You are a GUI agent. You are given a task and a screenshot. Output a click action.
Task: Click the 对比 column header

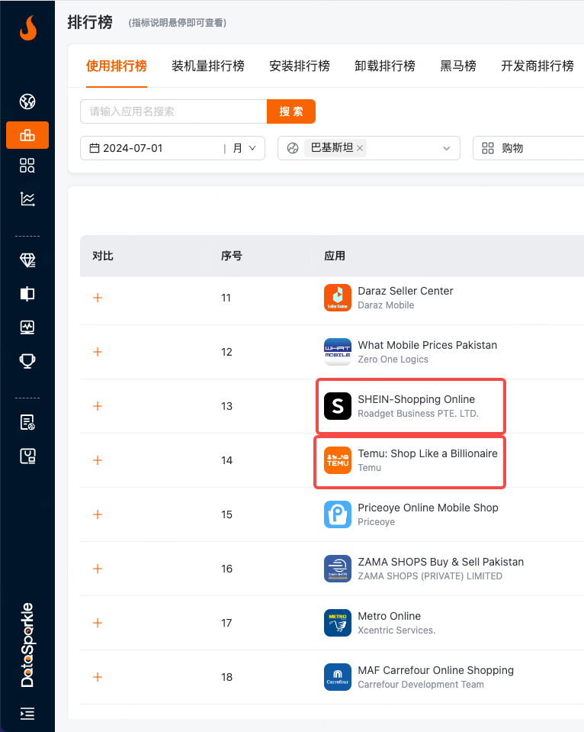click(103, 256)
